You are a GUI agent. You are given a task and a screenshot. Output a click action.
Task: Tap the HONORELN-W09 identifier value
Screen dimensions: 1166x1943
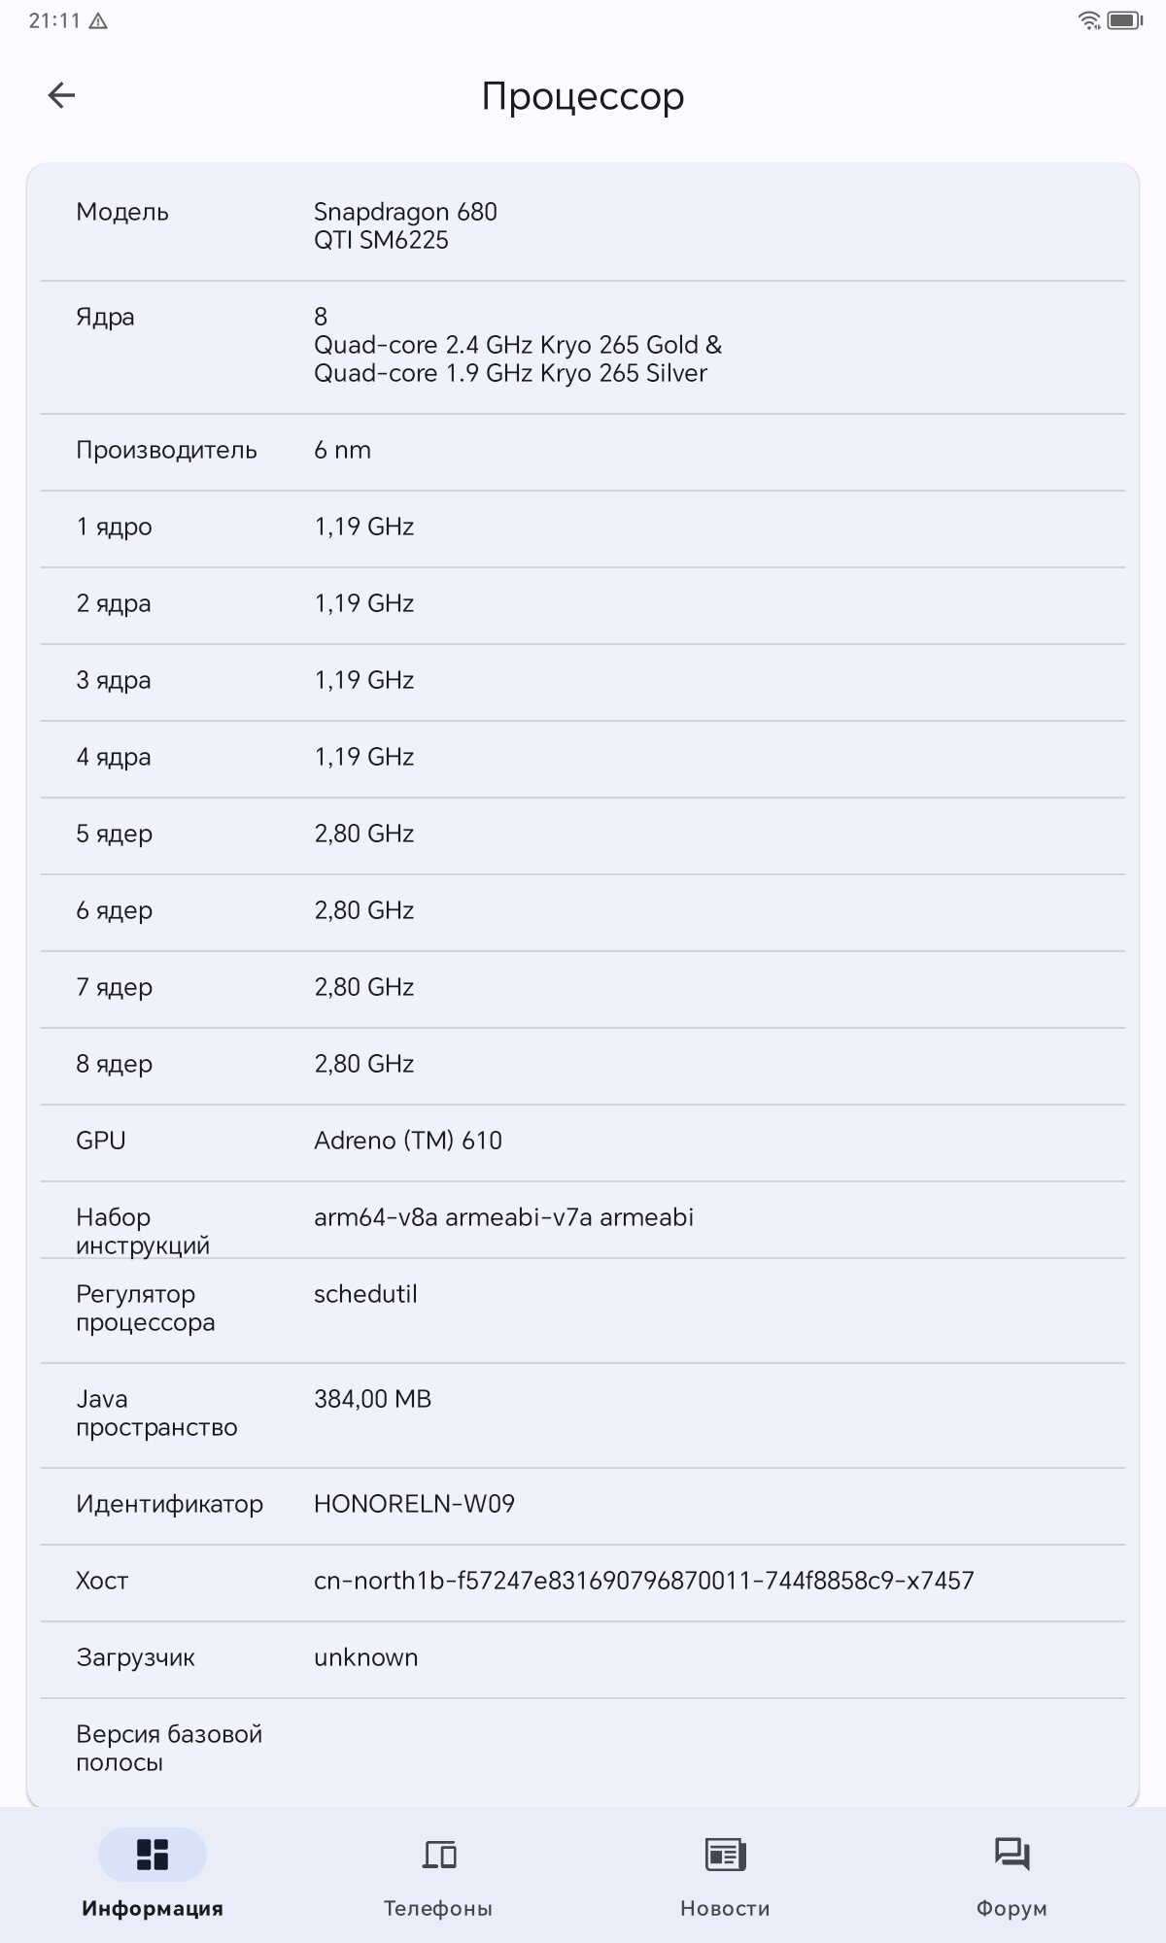point(414,1504)
